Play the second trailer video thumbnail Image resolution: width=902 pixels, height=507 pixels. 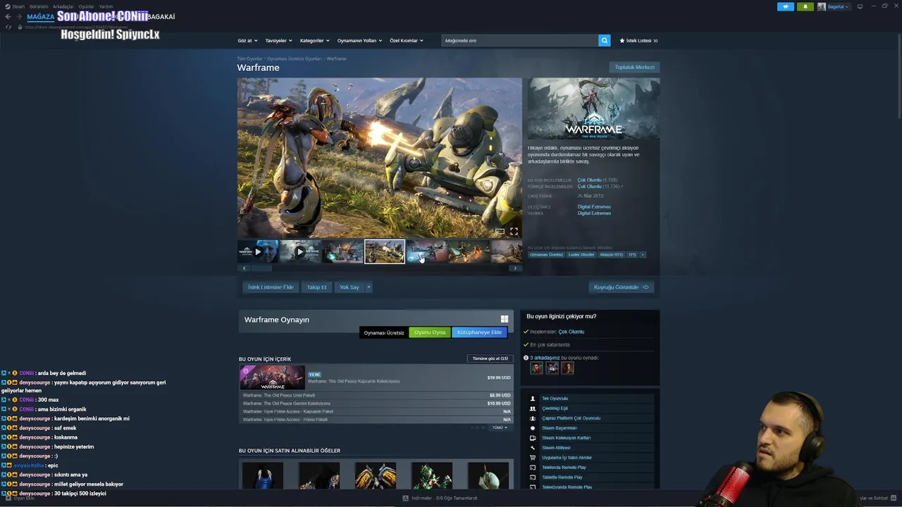point(300,251)
